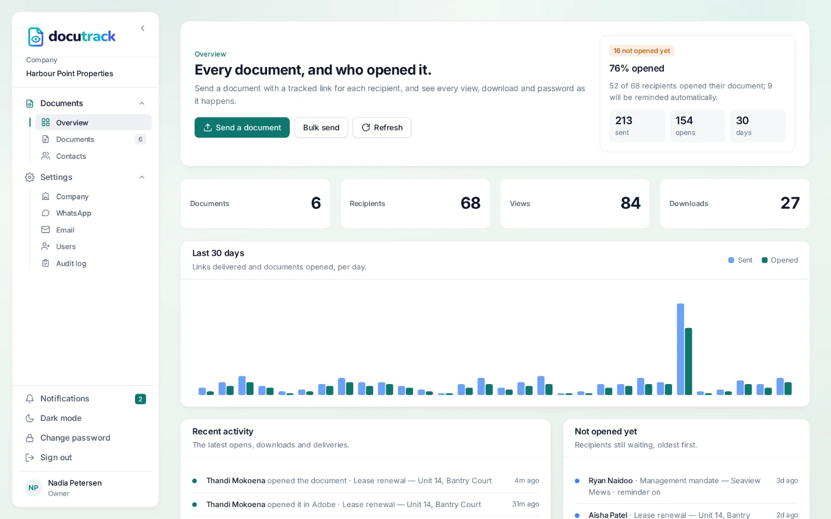
Task: Open WhatsApp settings
Action: pos(93,213)
